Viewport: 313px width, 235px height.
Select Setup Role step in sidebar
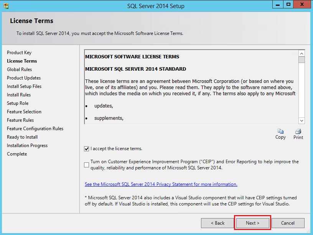click(x=18, y=103)
